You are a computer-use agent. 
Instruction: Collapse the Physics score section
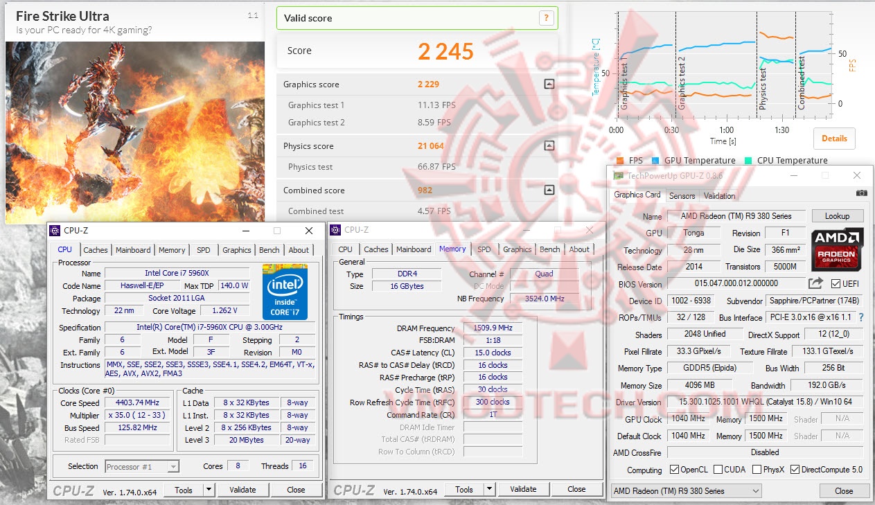pyautogui.click(x=549, y=146)
